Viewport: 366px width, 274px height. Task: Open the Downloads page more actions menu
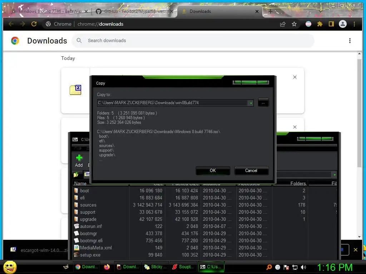[x=350, y=41]
